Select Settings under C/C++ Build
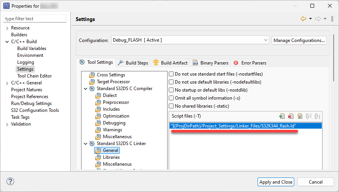Image resolution: width=339 pixels, height=192 pixels. pos(25,69)
